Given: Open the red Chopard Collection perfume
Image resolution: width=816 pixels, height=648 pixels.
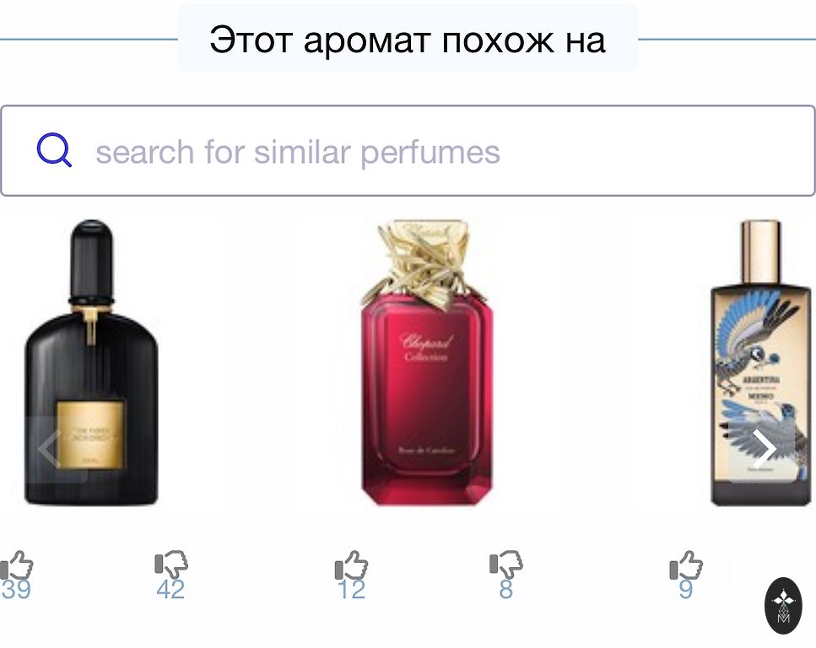Looking at the screenshot, I should tap(427, 362).
